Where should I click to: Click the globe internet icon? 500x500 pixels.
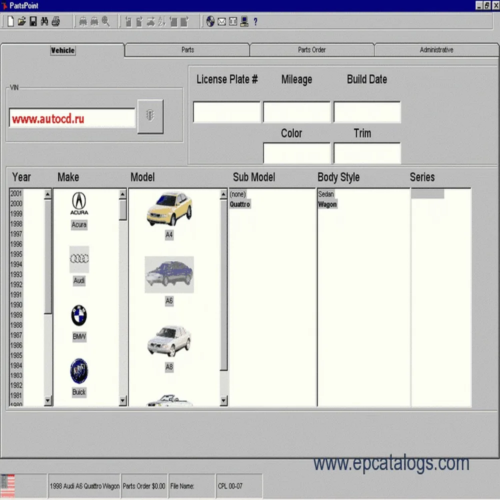[210, 21]
